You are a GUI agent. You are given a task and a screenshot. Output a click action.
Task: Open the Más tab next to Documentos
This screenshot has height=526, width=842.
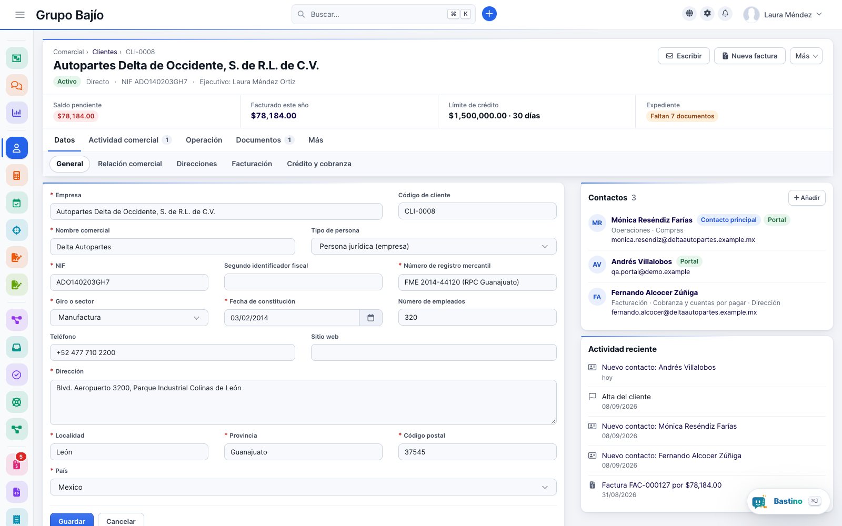click(x=316, y=140)
